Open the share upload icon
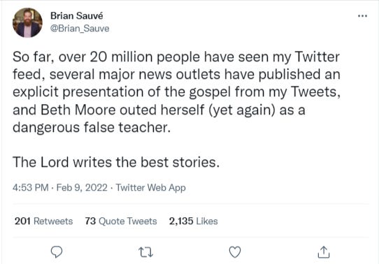 (324, 252)
